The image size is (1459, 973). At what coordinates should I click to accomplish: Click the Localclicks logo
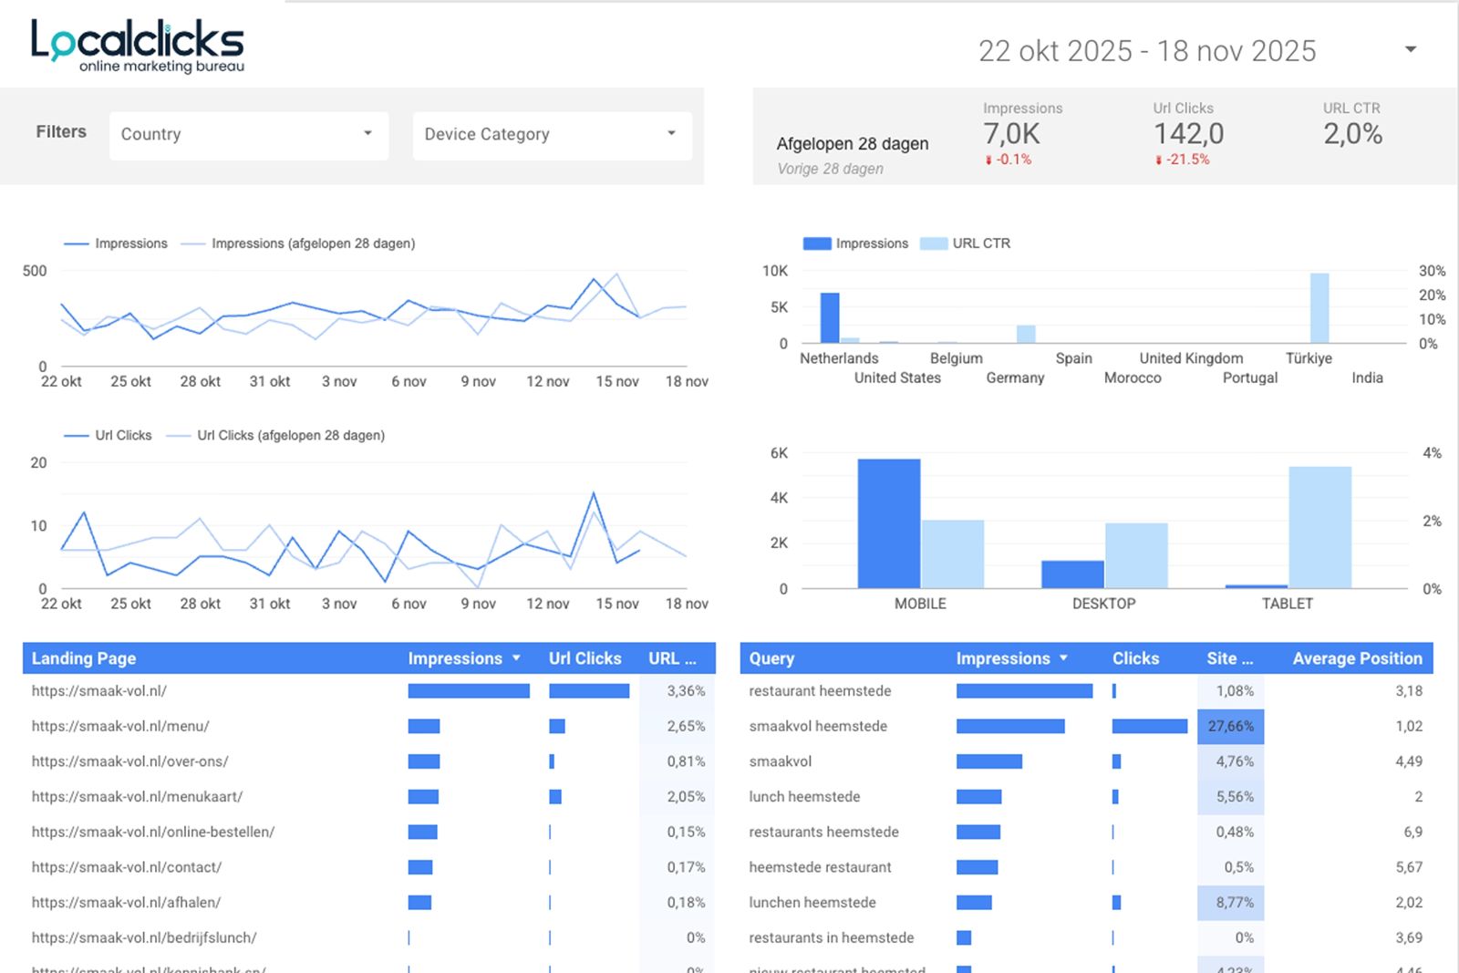pyautogui.click(x=138, y=46)
